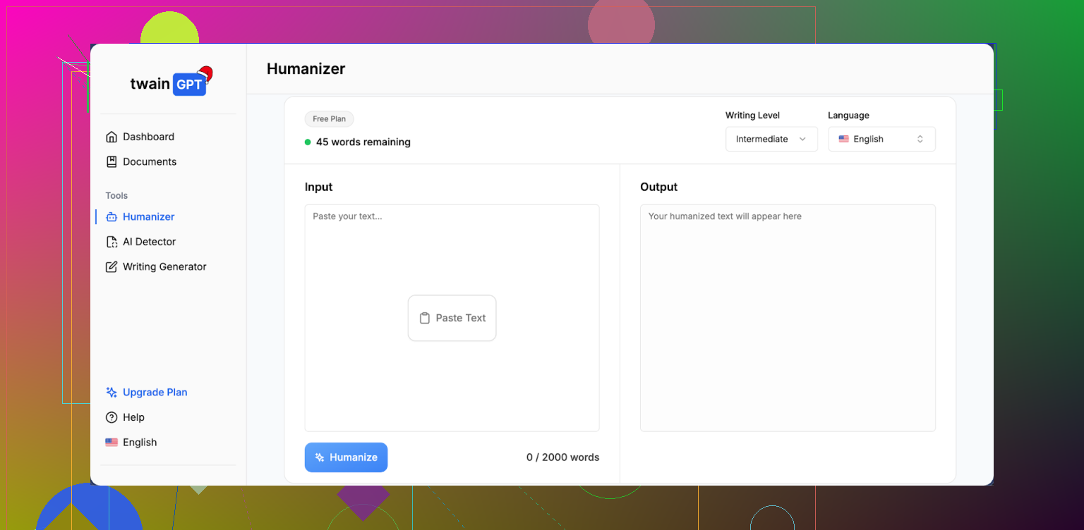This screenshot has height=530, width=1084.
Task: Open the Writing Generator tool
Action: click(164, 267)
